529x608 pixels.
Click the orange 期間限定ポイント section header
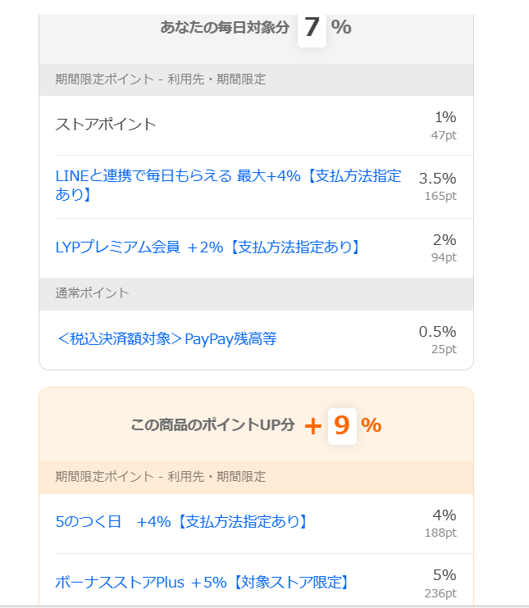[161, 477]
